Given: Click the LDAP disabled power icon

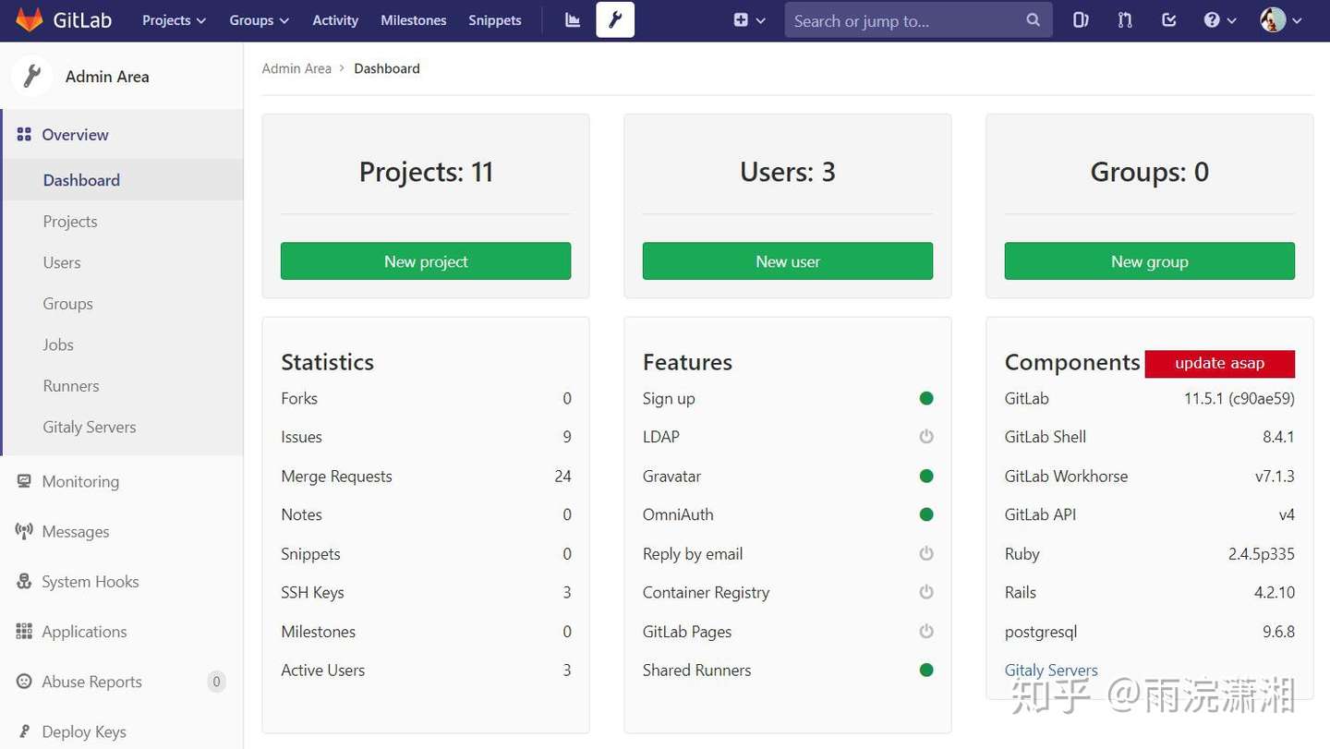Looking at the screenshot, I should 926,437.
